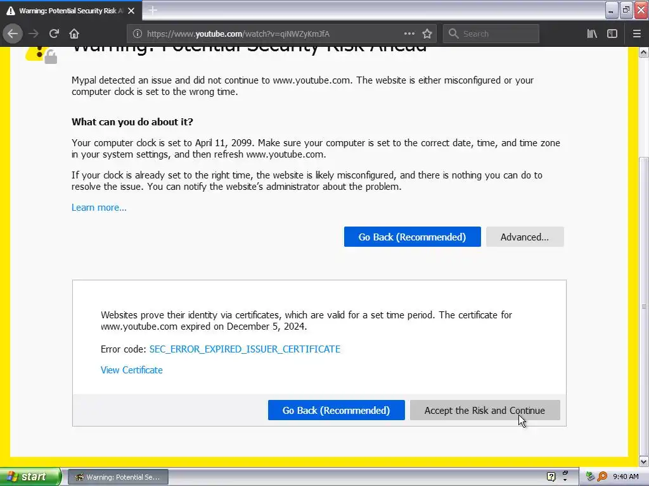Click Accept the Risk and Continue
The width and height of the screenshot is (649, 486).
485,410
